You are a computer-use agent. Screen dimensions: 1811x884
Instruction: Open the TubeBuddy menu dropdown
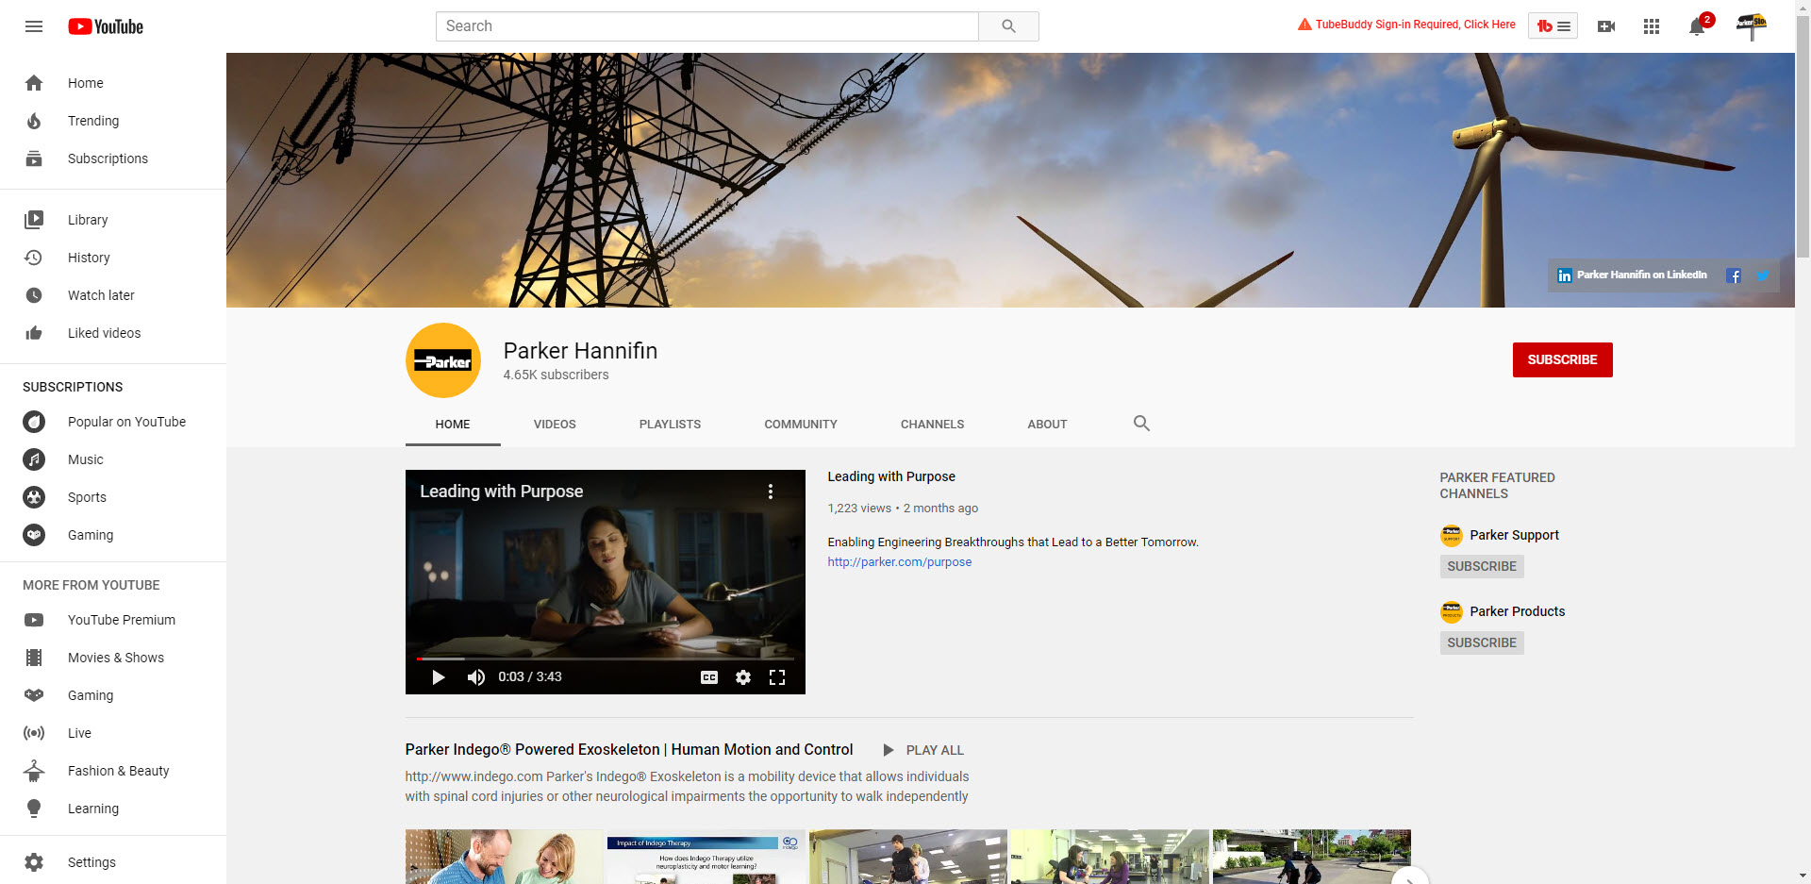[x=1553, y=26]
